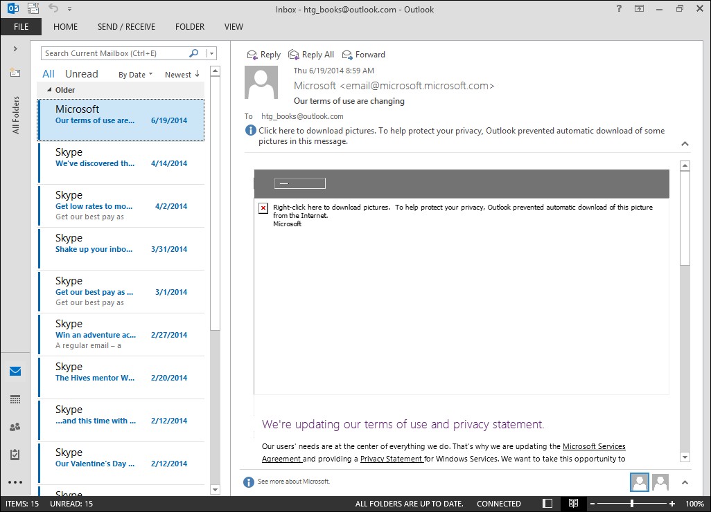Collapse the Older group triangle
Screen dimensions: 711x512
[49, 90]
